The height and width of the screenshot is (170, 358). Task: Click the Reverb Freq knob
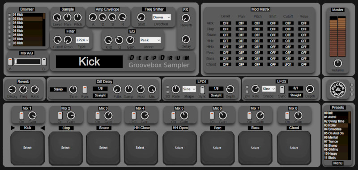23,90
